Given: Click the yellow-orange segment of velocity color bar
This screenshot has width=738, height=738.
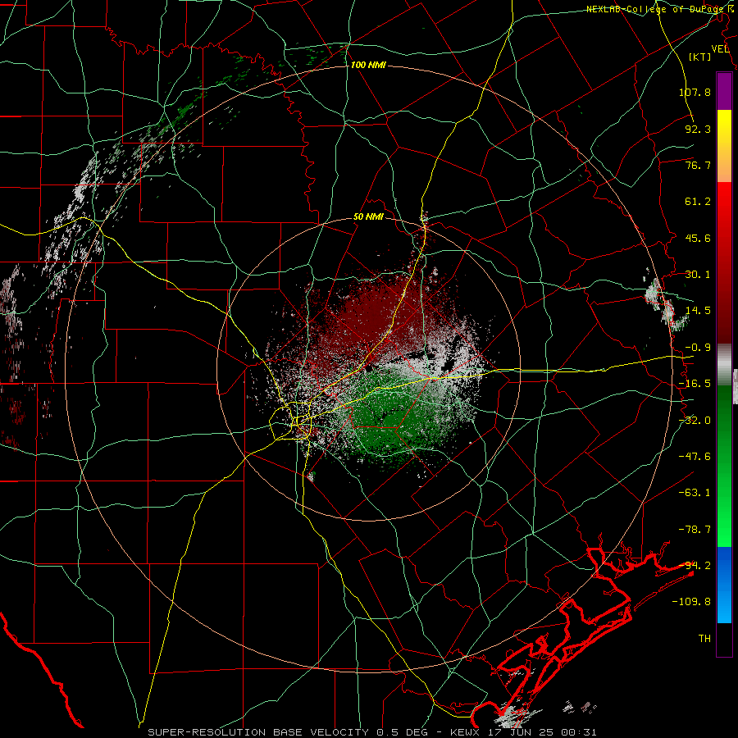Looking at the screenshot, I should 724,146.
